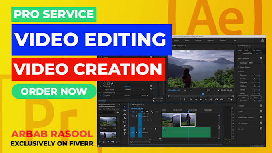Click the Button Editor plus icon in Program Monitor
This screenshot has width=272, height=153.
pos(232,99)
